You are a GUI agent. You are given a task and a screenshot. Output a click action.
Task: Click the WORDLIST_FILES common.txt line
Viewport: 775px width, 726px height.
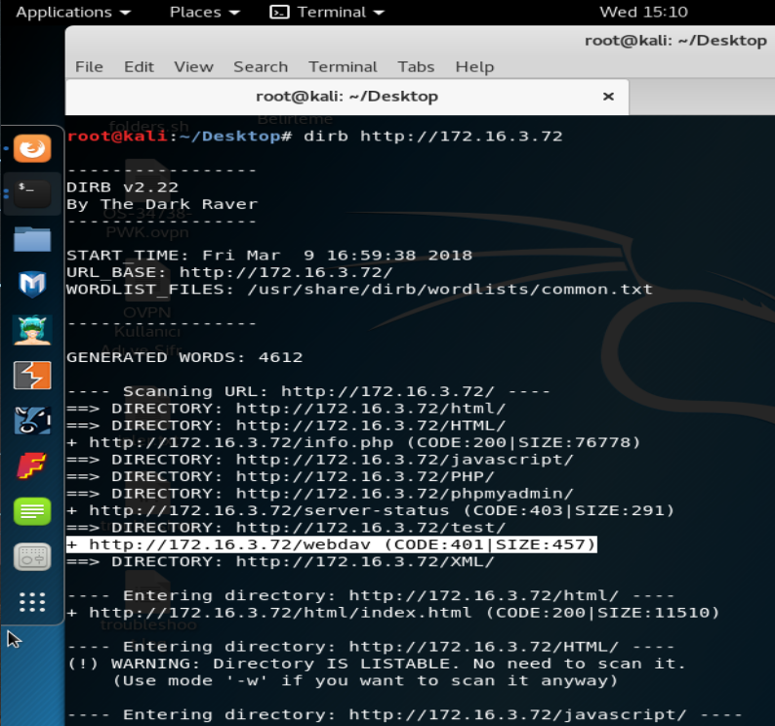point(359,289)
